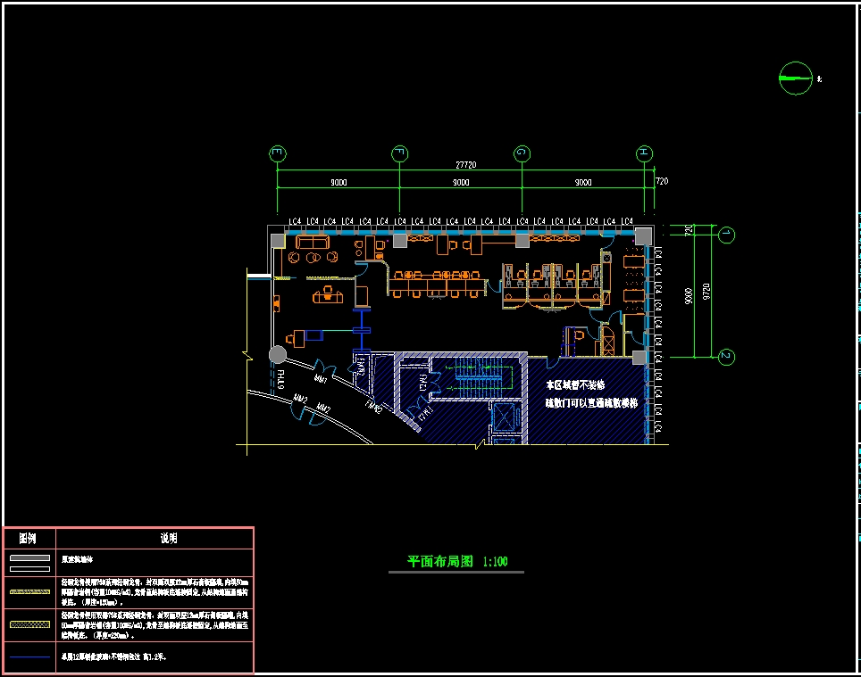Screen dimensions: 861x677
Task: Select the blue line legend sample
Action: [29, 660]
